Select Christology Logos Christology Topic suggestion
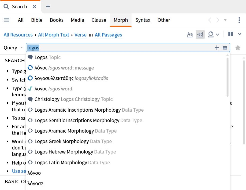Image resolution: width=246 pixels, height=190 pixels. (126, 99)
